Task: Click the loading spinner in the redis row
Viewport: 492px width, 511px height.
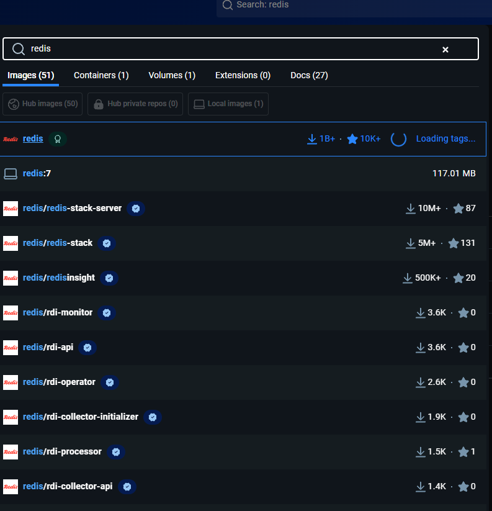Action: coord(398,139)
